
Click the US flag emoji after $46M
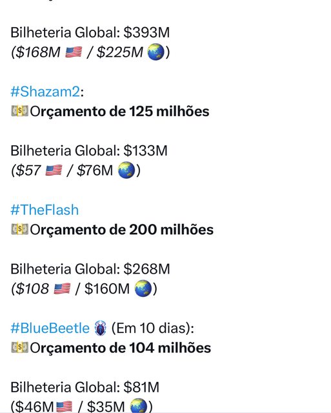(x=65, y=407)
